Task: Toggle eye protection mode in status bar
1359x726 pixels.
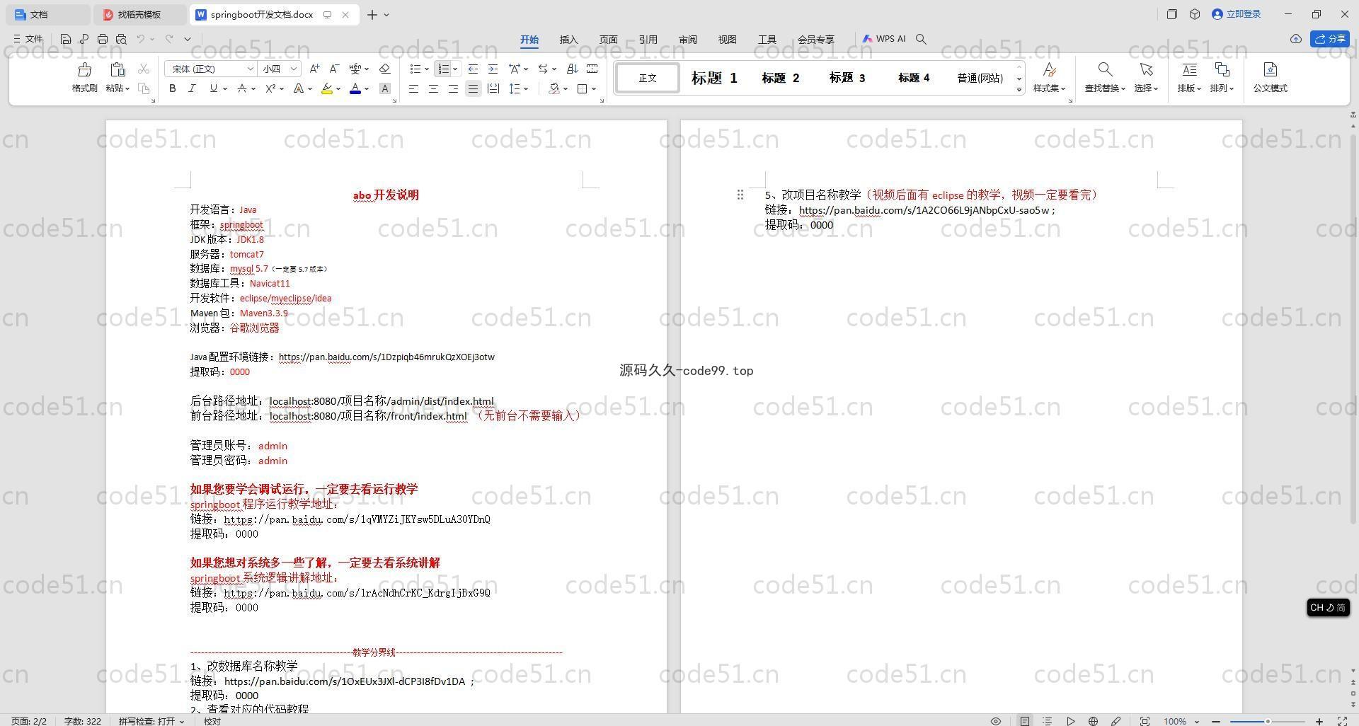Action: point(995,721)
